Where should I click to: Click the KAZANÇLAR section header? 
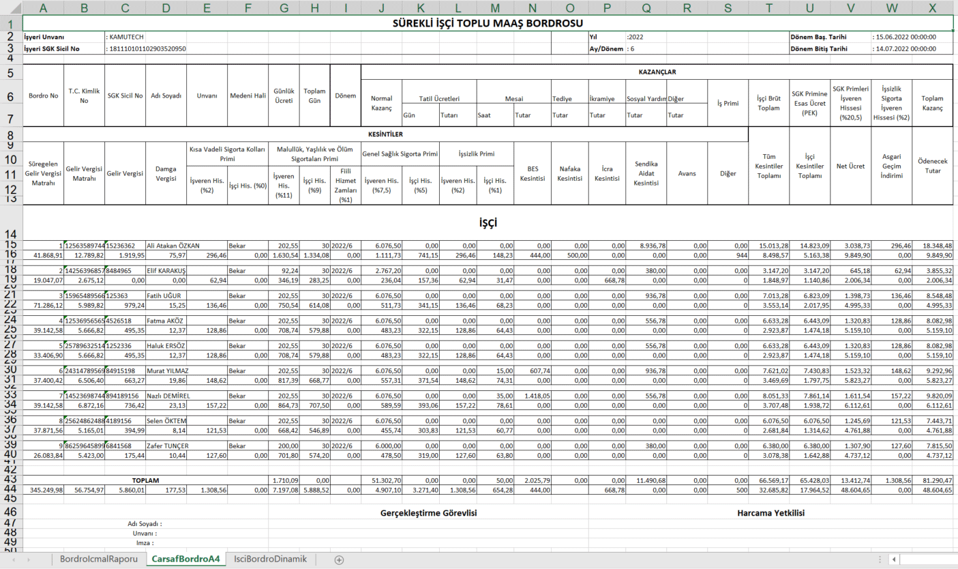coord(657,71)
